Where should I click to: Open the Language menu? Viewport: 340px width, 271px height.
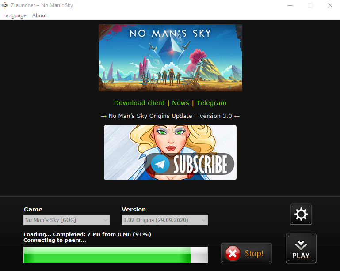[x=15, y=15]
